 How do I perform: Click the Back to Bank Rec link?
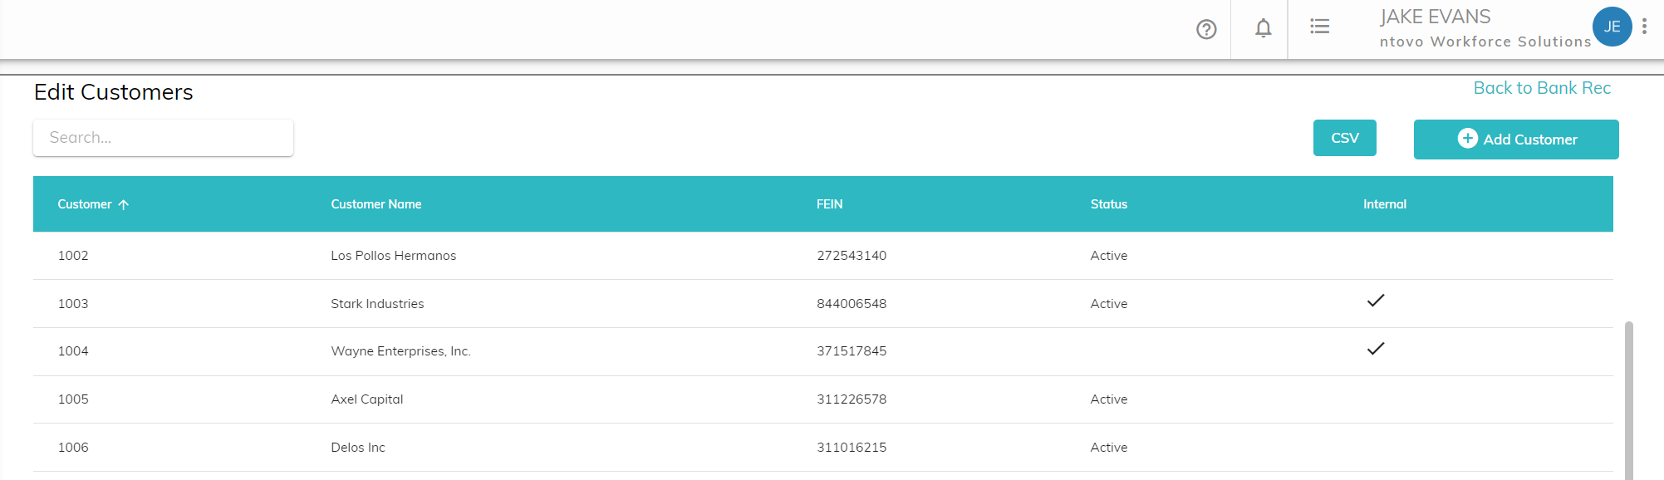pyautogui.click(x=1541, y=88)
